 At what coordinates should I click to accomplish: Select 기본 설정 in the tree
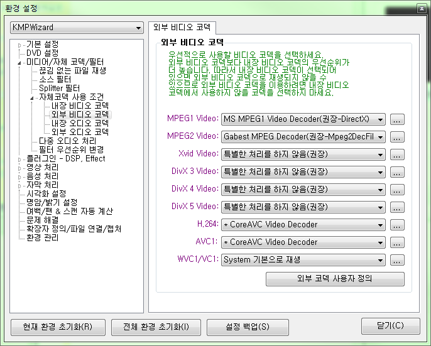coord(42,44)
